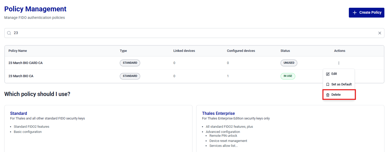This screenshot has width=388, height=152.
Task: Click the trash icon beside Delete
Action: (x=328, y=95)
